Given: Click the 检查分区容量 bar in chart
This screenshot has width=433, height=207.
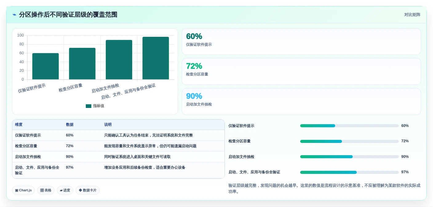Looking at the screenshot, I should click(x=82, y=63).
